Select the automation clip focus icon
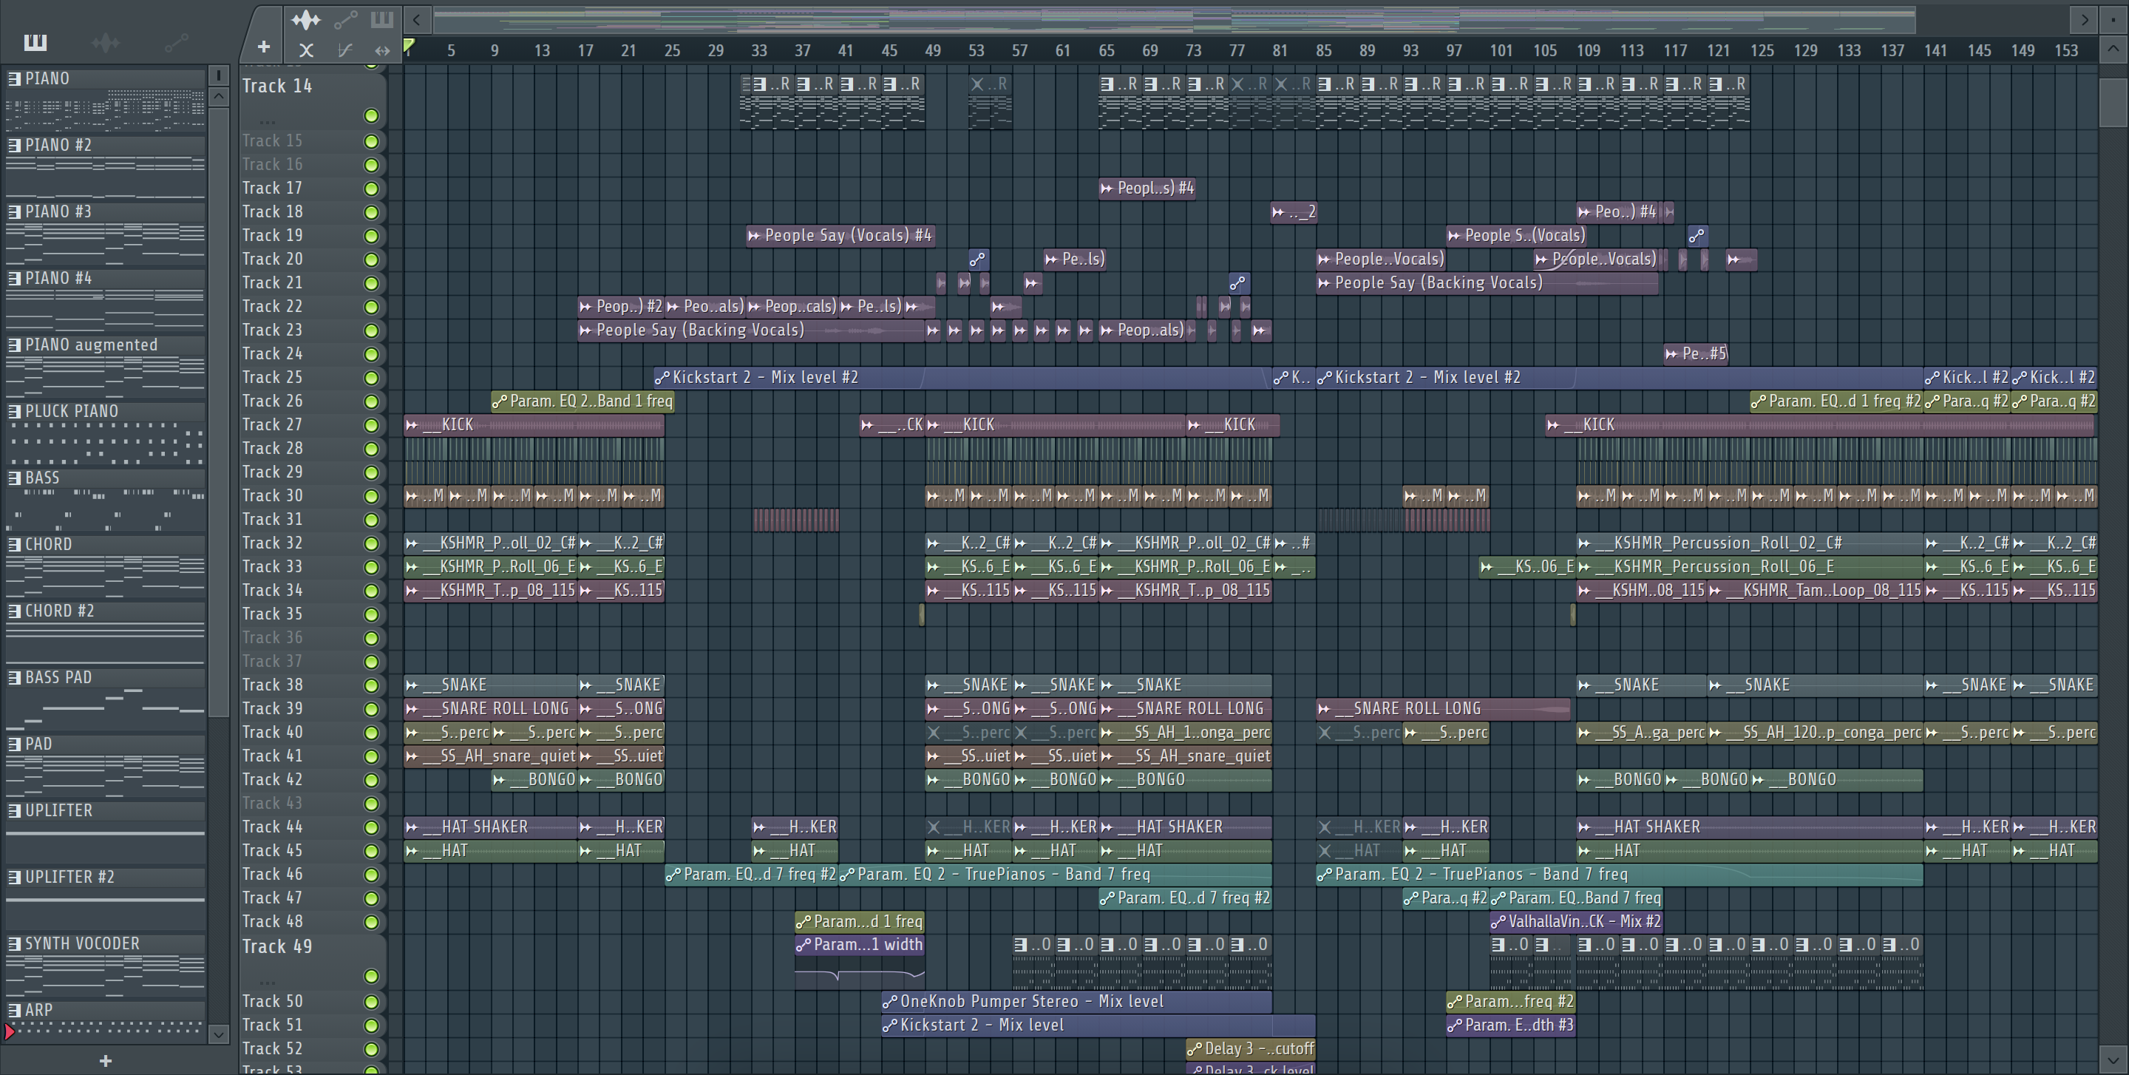The width and height of the screenshot is (2129, 1075). (x=345, y=19)
